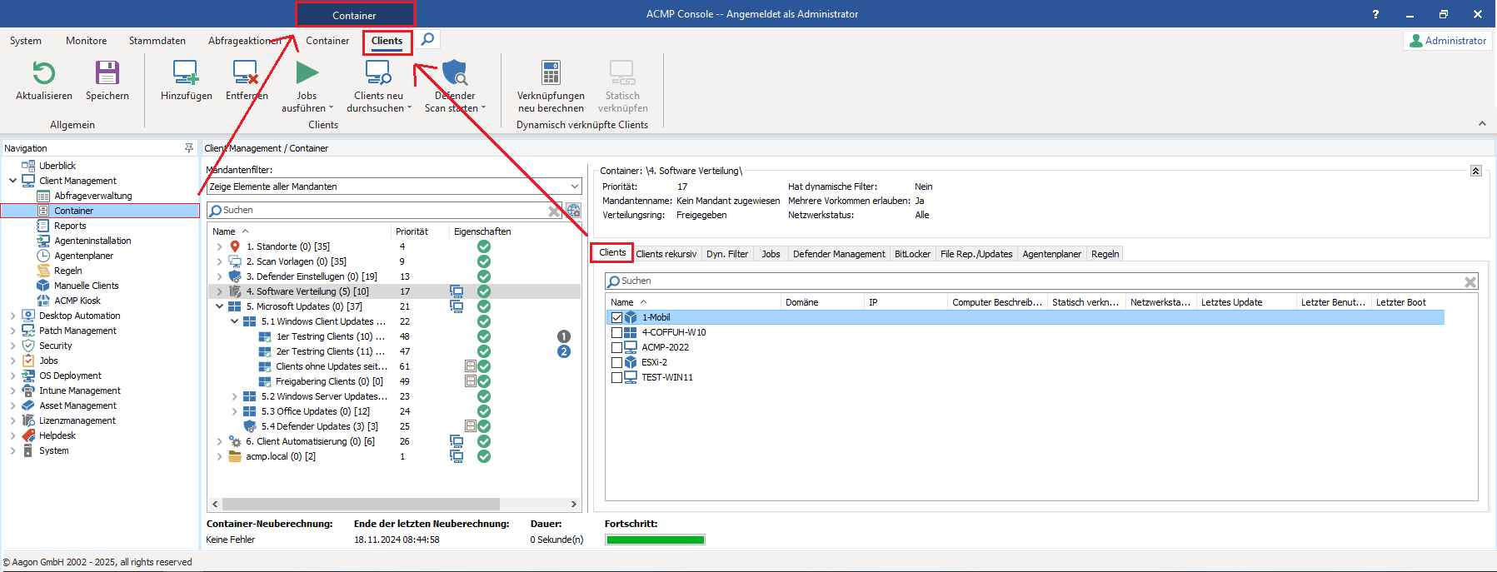1497x572 pixels.
Task: Click the Jobs ausführen play icon
Action: [x=307, y=74]
